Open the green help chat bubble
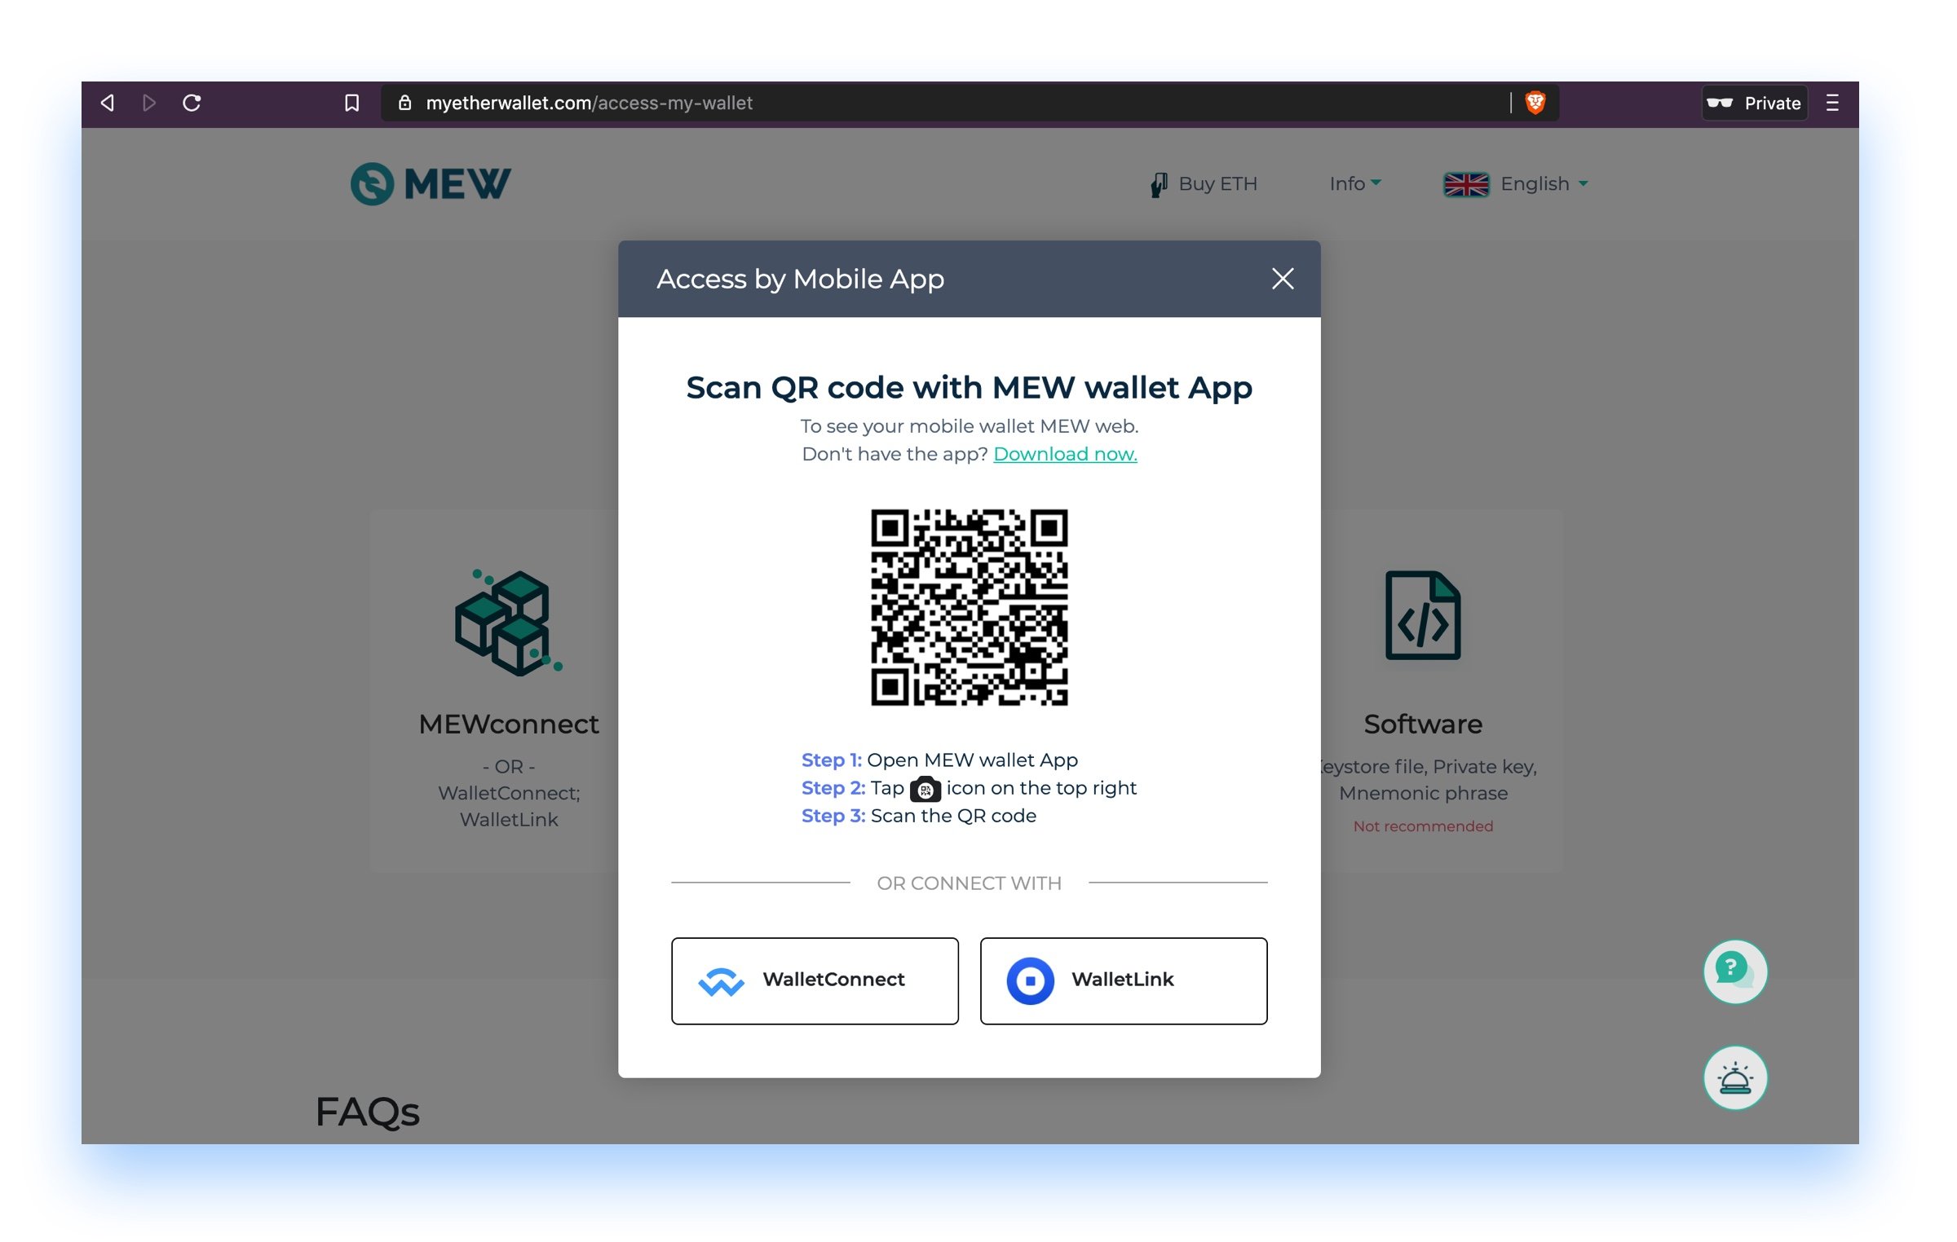 click(1735, 971)
